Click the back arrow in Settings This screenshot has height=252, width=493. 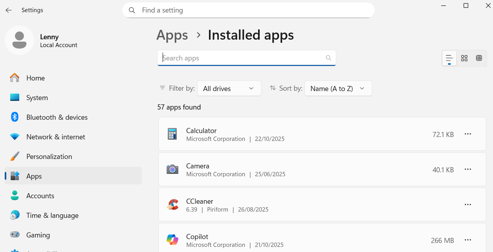[9, 10]
